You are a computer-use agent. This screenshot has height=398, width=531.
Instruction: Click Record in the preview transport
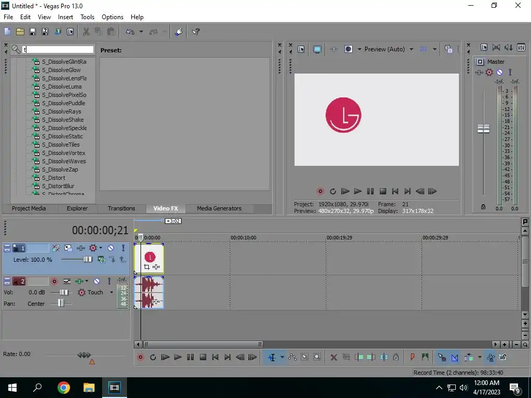[x=320, y=191]
